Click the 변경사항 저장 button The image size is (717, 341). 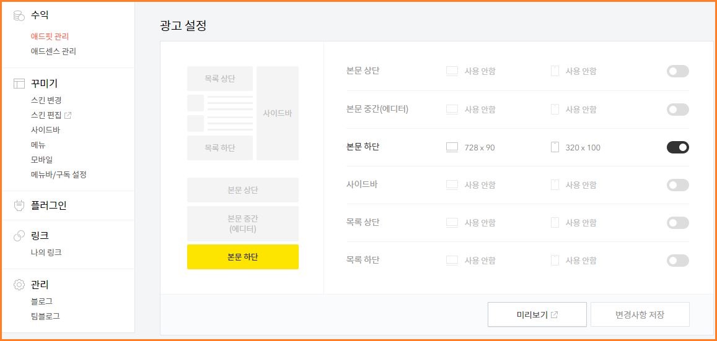click(640, 314)
